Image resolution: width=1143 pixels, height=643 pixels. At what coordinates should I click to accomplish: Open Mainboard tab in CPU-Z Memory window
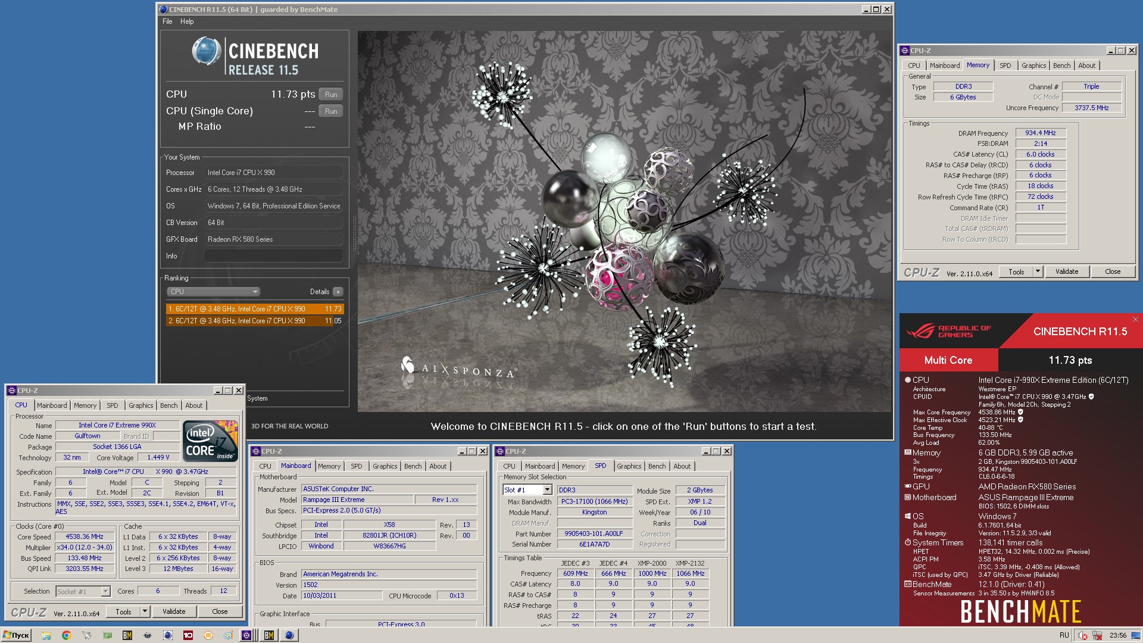[945, 65]
